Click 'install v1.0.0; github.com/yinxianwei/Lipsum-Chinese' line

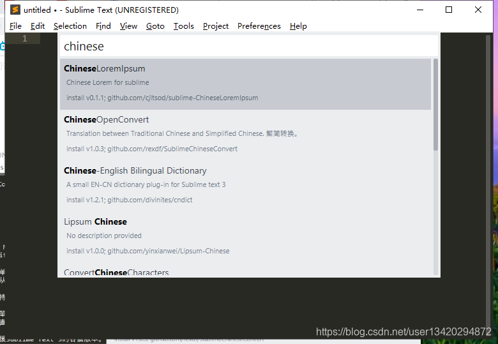[148, 251]
